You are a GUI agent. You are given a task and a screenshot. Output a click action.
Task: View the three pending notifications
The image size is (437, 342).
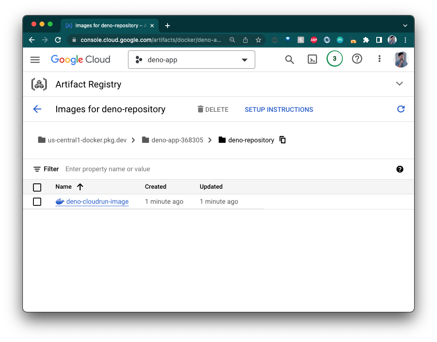(335, 59)
